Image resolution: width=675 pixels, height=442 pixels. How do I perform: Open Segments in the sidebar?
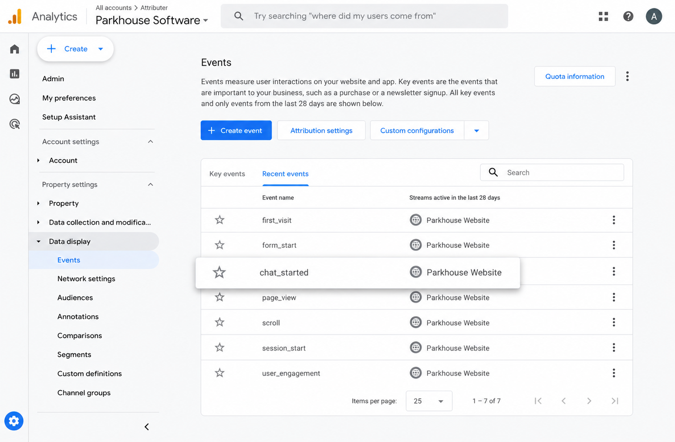click(74, 354)
